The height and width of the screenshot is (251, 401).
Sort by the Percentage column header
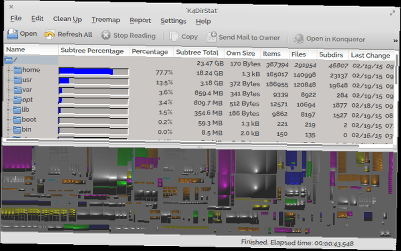coord(152,52)
